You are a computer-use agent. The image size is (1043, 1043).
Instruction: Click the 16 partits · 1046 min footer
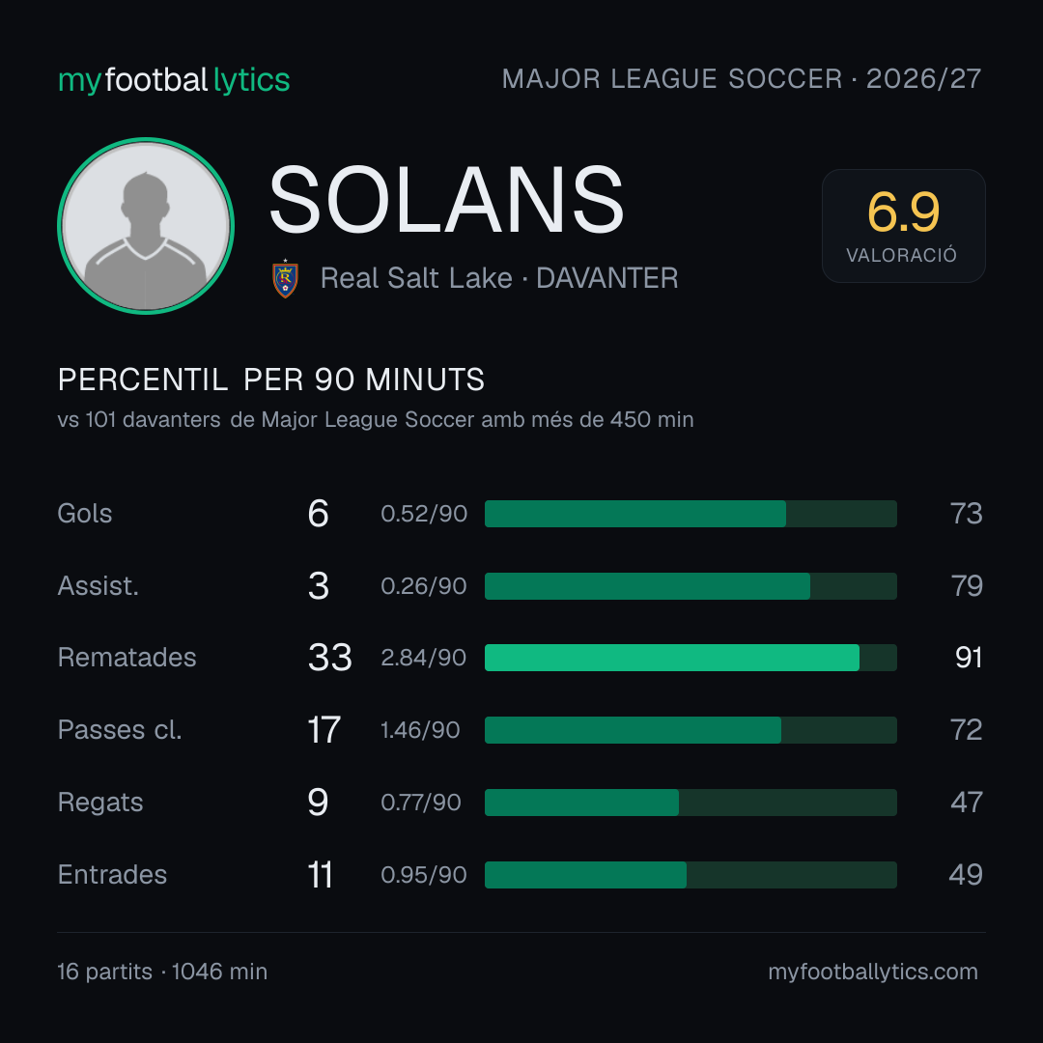pyautogui.click(x=162, y=972)
